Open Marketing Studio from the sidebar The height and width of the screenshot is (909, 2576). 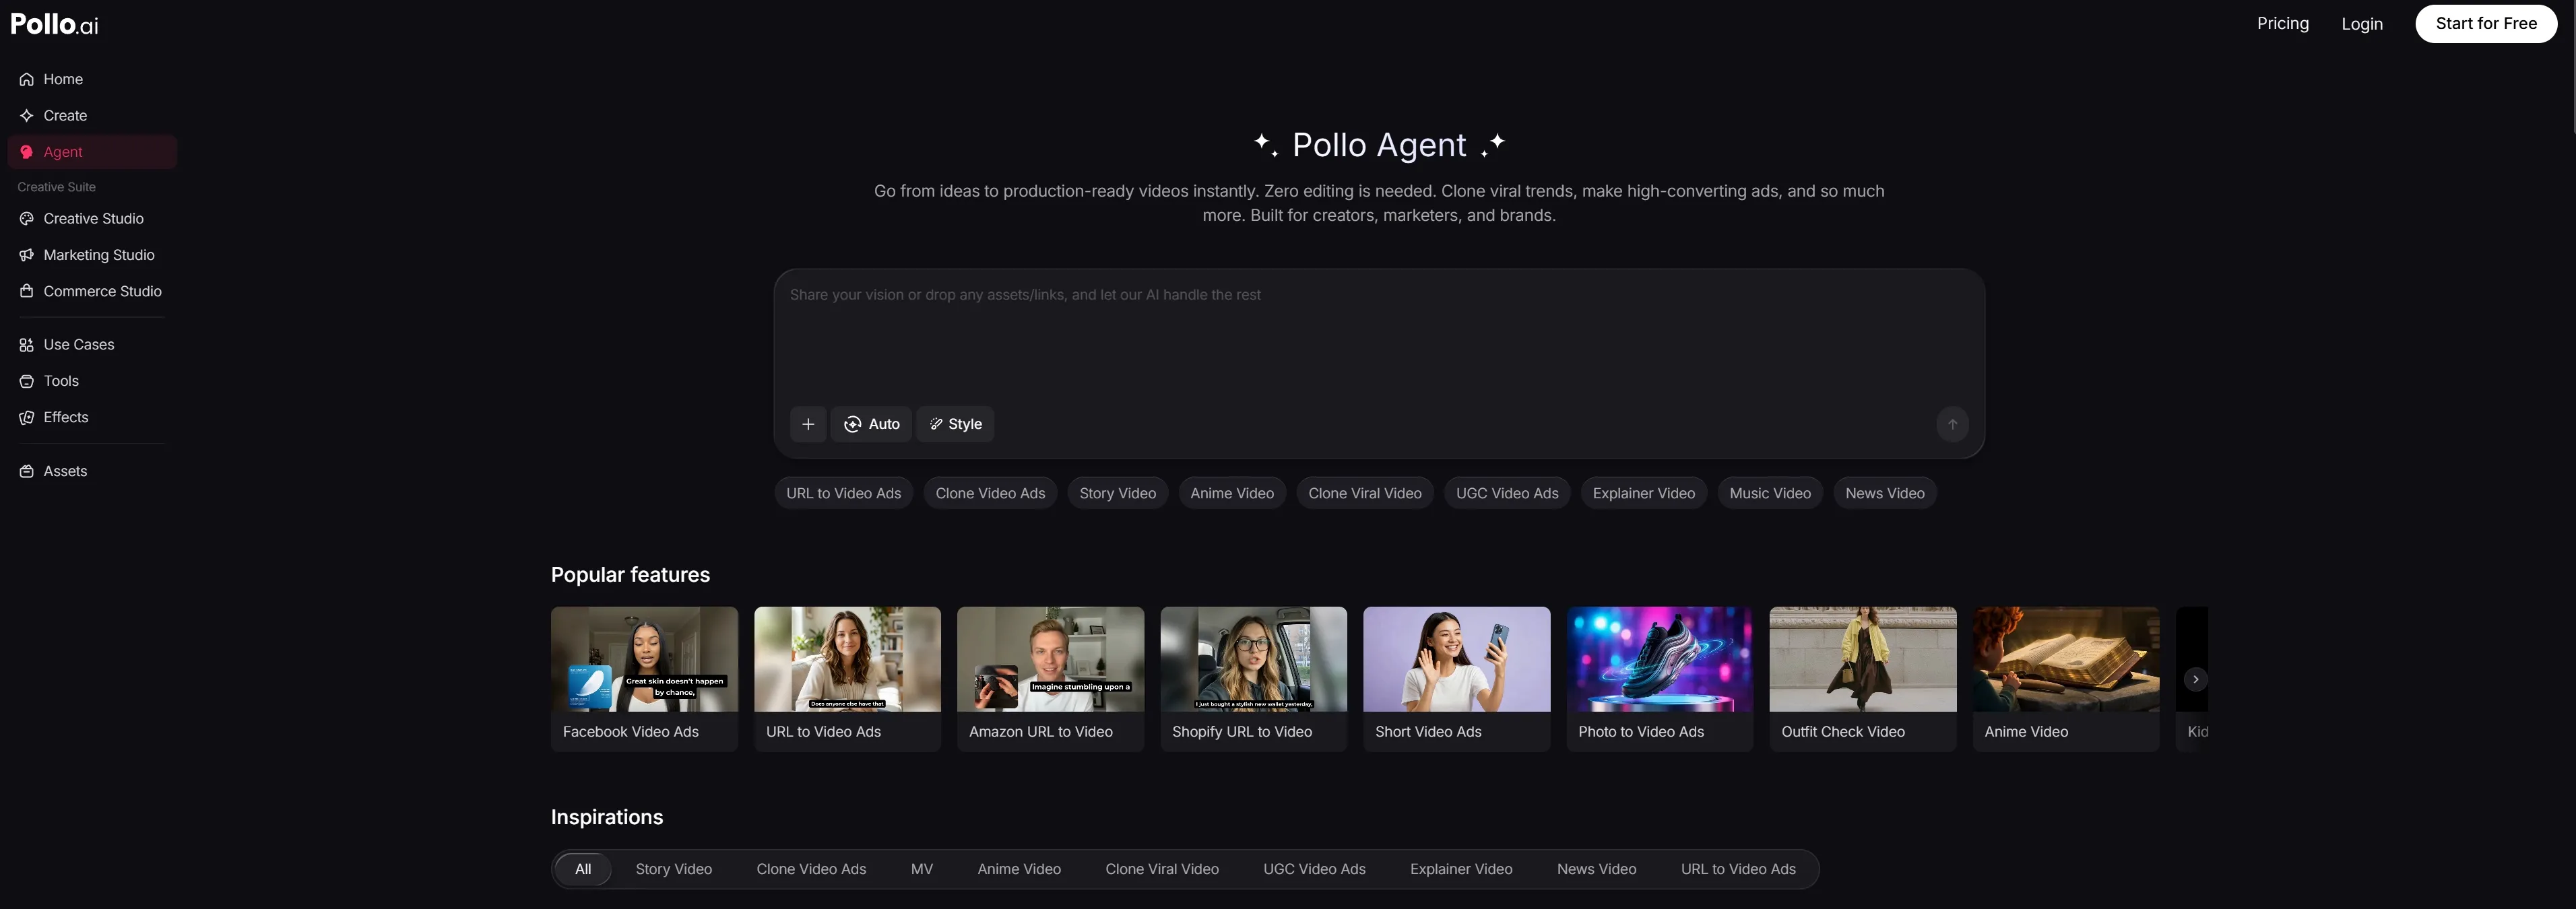pos(92,255)
